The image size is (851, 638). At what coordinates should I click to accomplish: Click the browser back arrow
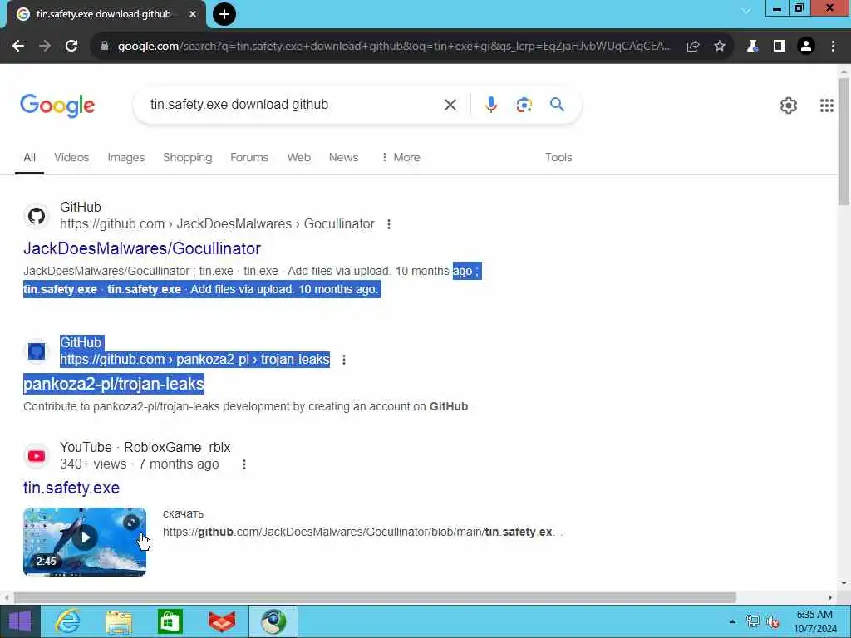[18, 47]
